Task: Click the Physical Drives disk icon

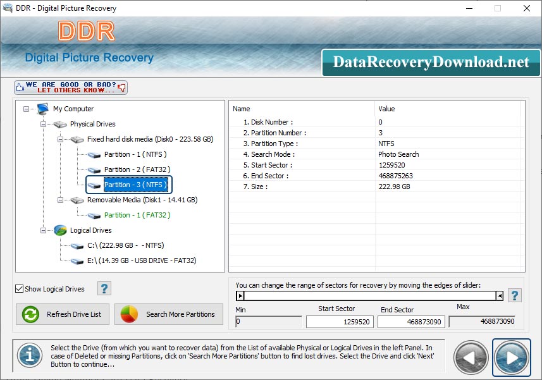Action: (60, 125)
